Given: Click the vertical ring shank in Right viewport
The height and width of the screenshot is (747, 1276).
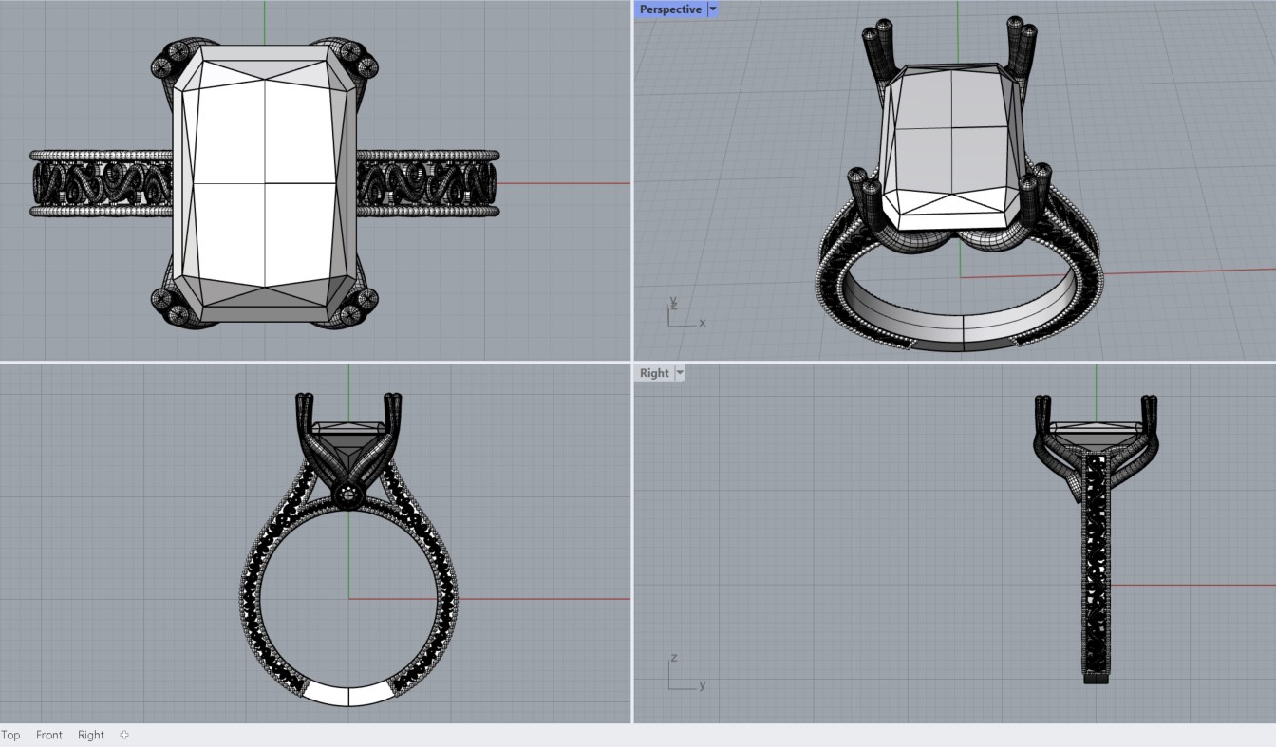Looking at the screenshot, I should (x=1097, y=570).
